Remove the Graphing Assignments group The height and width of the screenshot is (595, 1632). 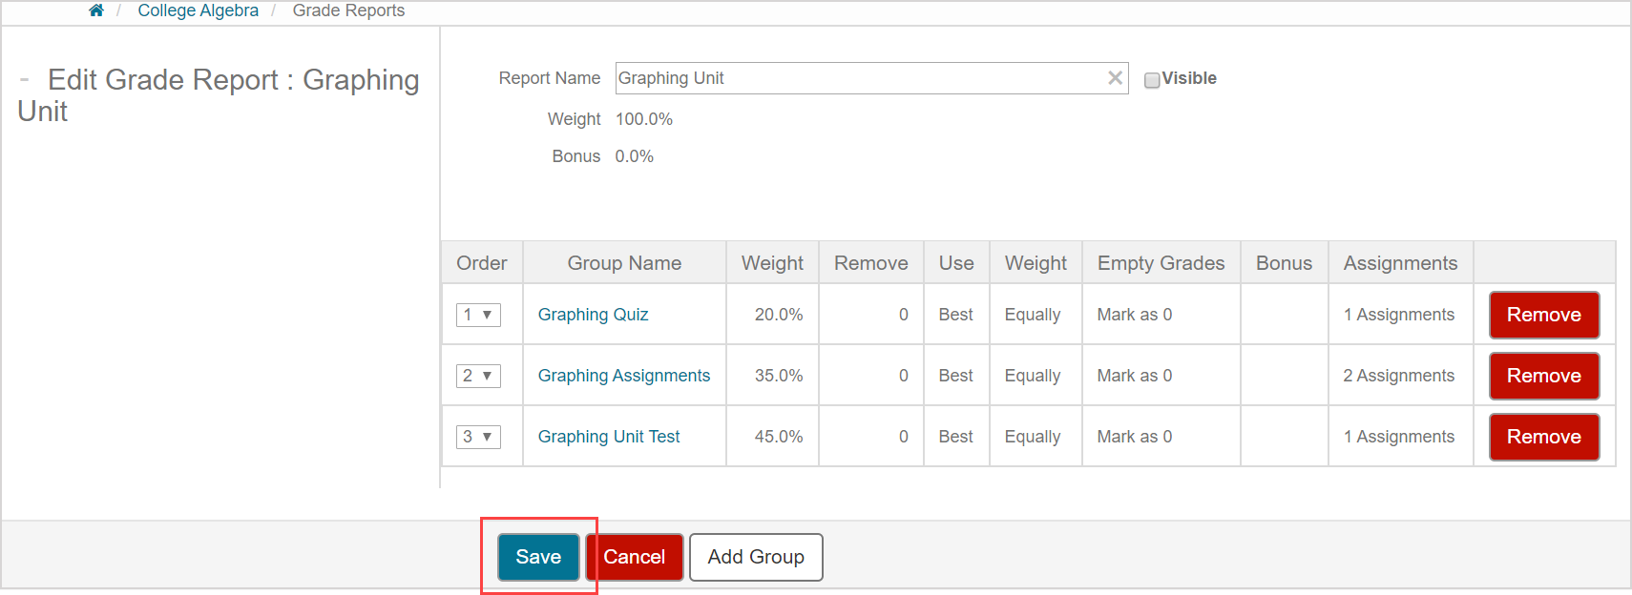pos(1543,376)
